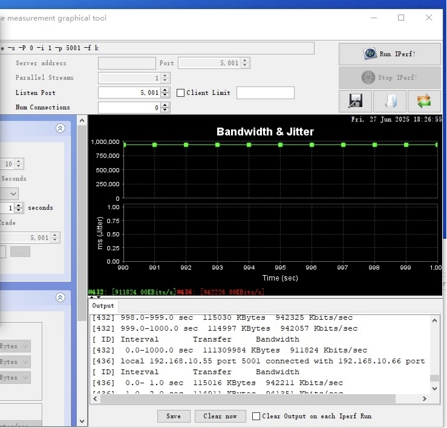Click the Num Connections value field
The width and height of the screenshot is (447, 428).
point(129,108)
